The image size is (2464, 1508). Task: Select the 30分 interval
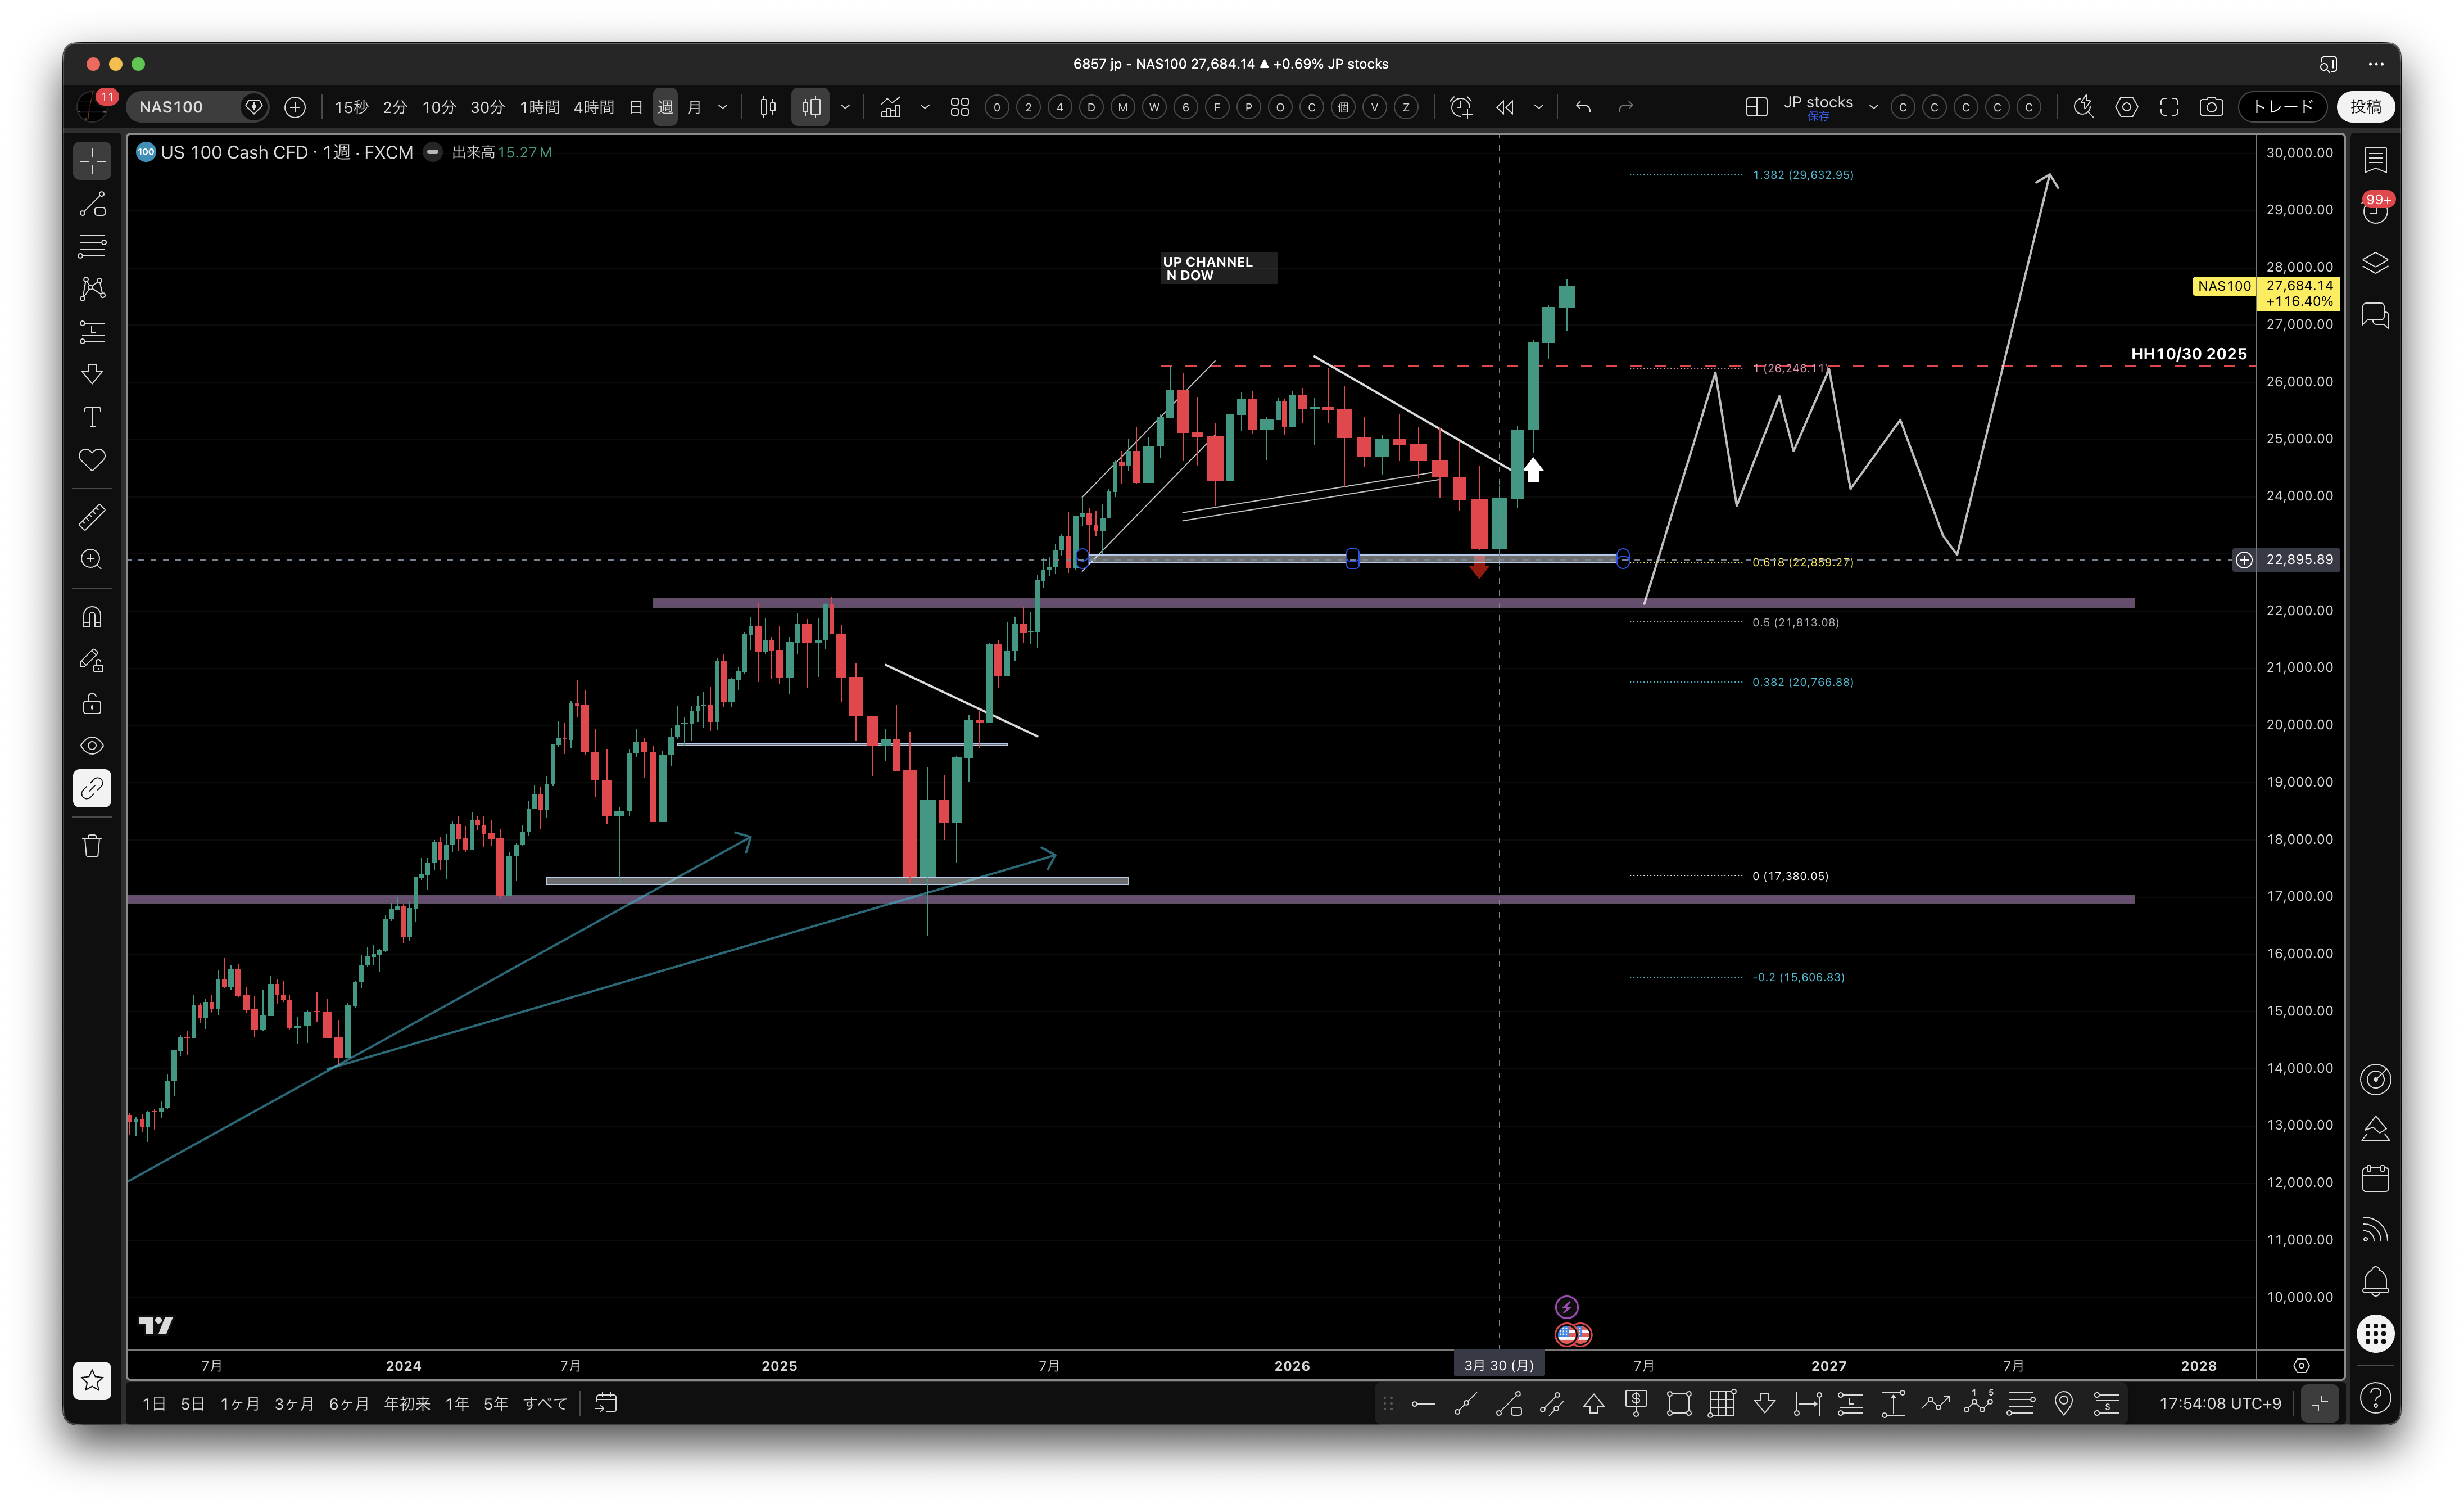tap(487, 107)
